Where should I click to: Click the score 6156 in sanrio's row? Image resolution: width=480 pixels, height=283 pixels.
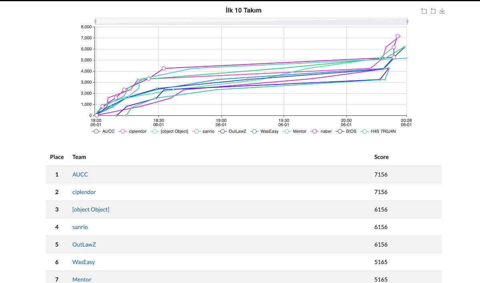pyautogui.click(x=381, y=227)
